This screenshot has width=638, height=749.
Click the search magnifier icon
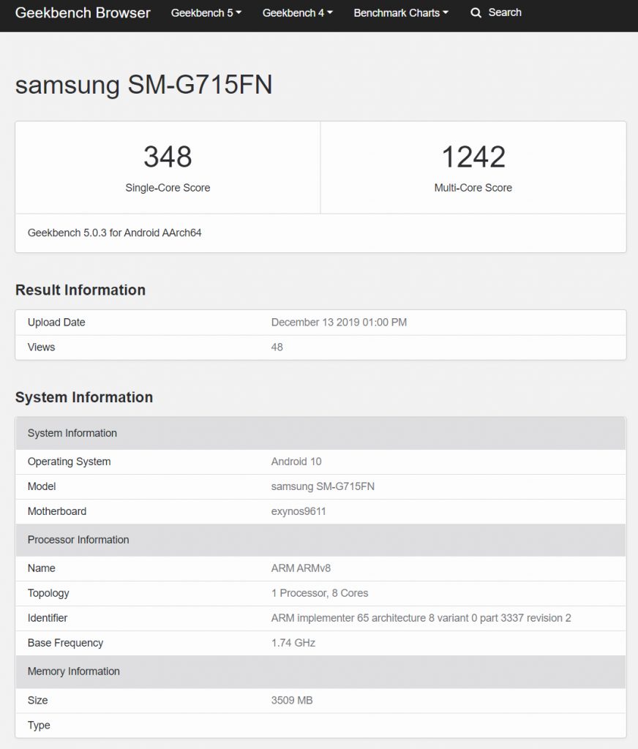(476, 13)
